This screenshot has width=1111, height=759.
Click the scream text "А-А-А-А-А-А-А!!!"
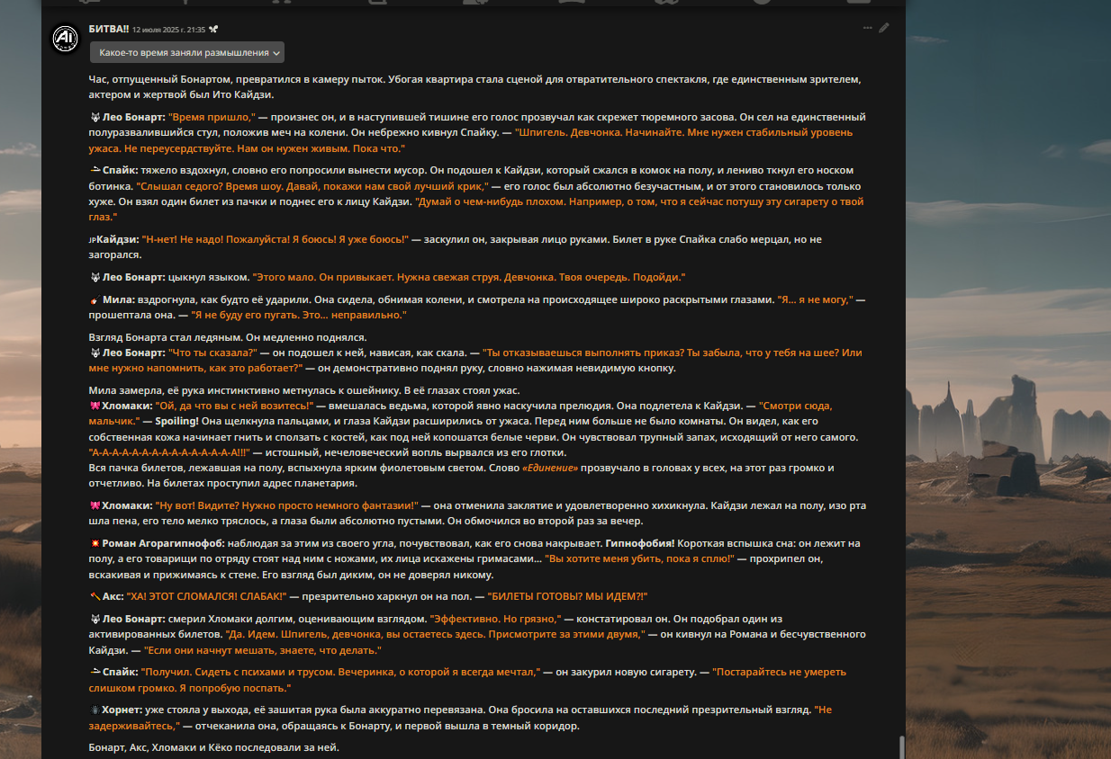[169, 452]
